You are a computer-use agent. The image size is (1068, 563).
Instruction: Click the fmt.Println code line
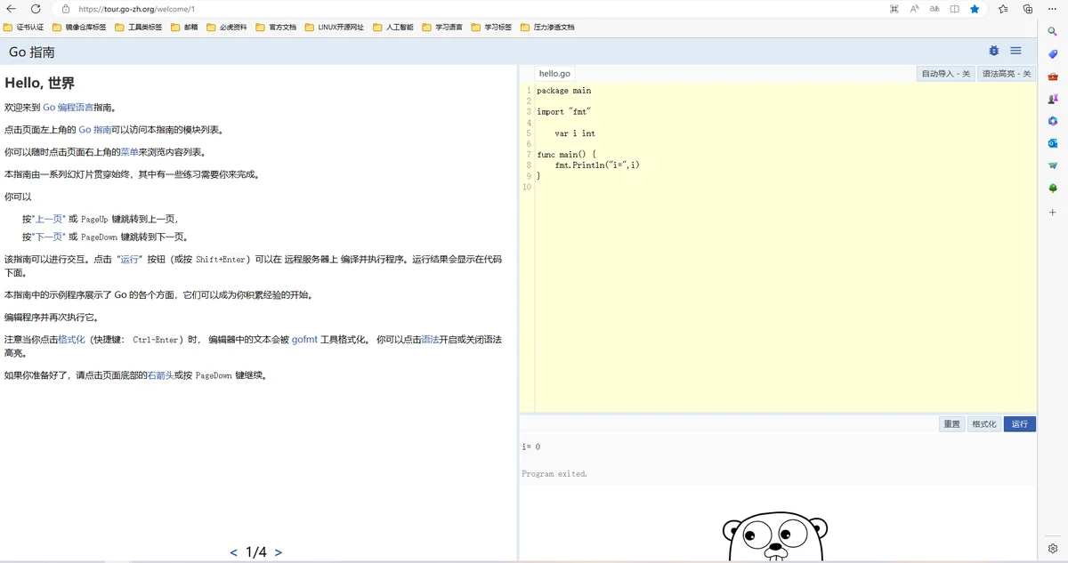click(x=597, y=165)
